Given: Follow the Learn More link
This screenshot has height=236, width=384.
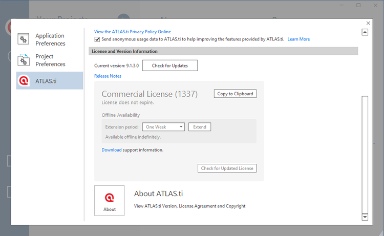Looking at the screenshot, I should (298, 39).
